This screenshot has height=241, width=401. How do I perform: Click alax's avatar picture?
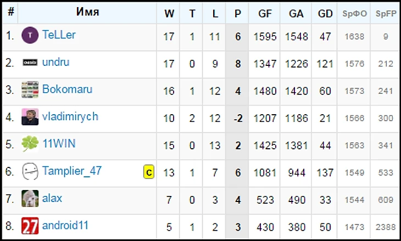click(30, 198)
